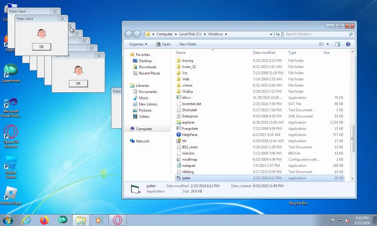The width and height of the screenshot is (377, 226).
Task: Open the Action Center flag icon
Action: [x=333, y=220]
